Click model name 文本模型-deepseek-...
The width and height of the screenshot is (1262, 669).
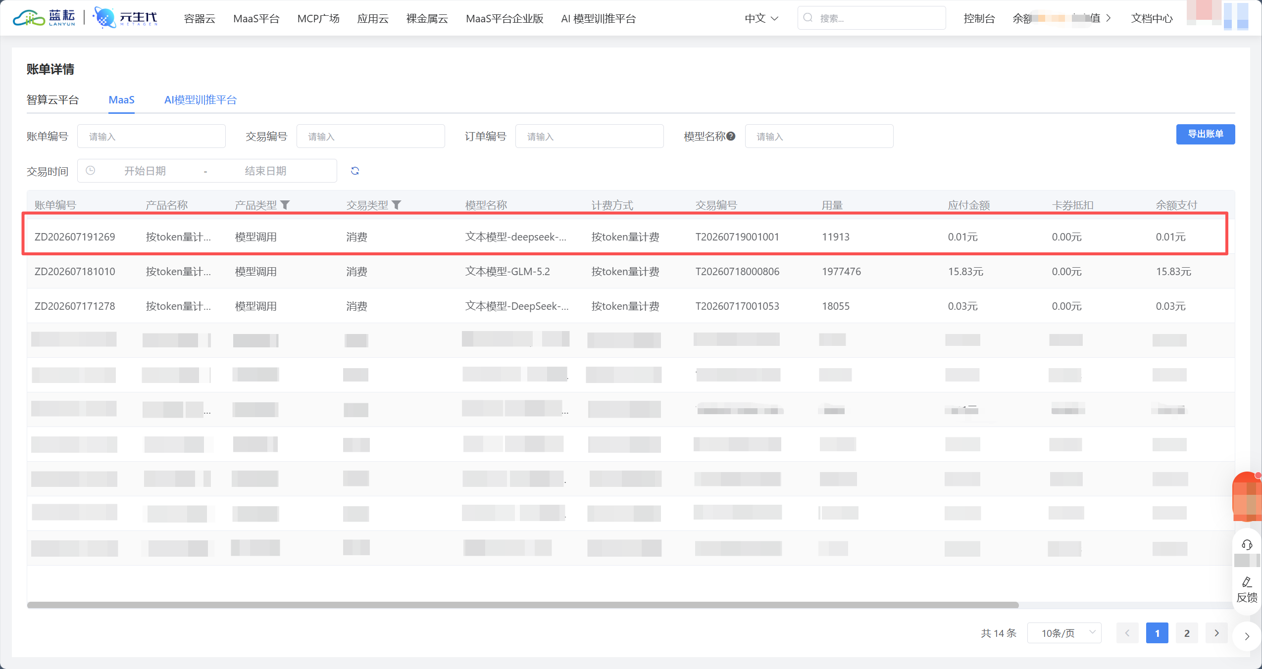coord(515,237)
